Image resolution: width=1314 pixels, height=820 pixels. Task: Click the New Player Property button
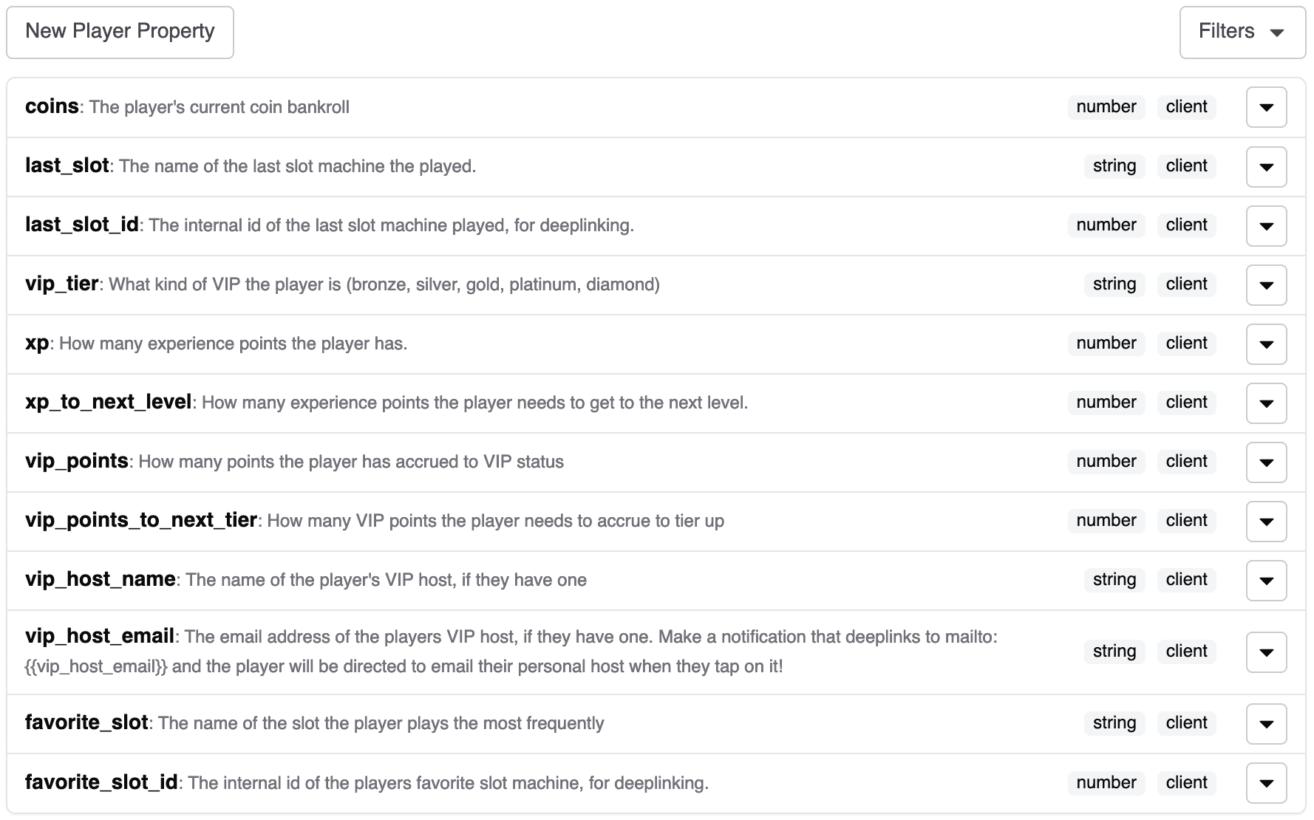[x=120, y=32]
